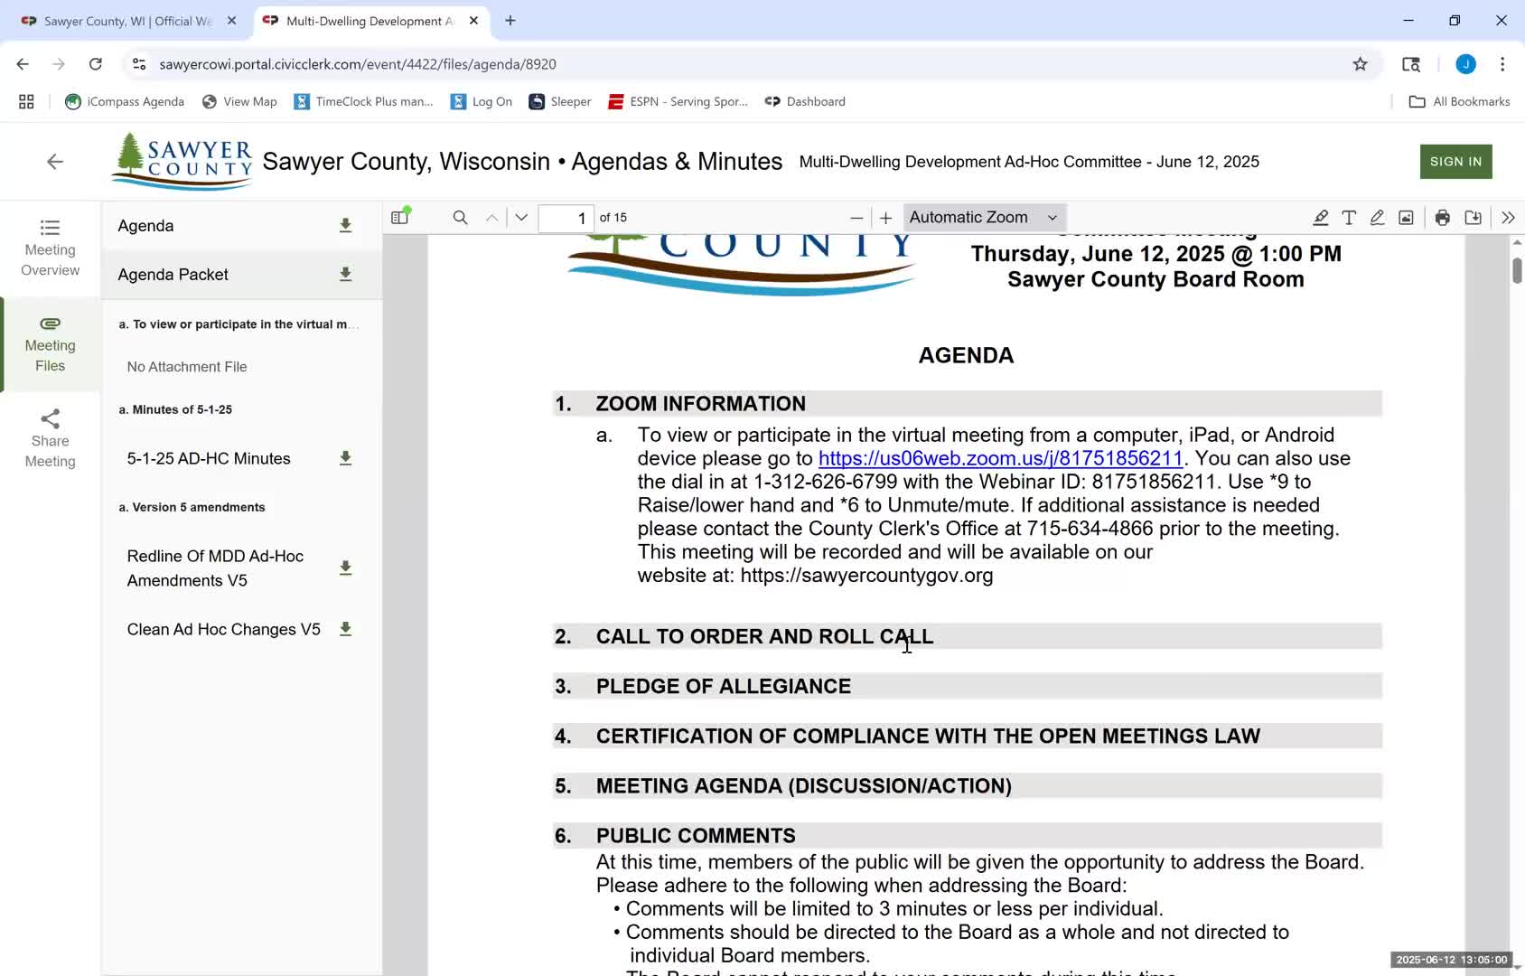Switch to Sawyer County WI browser tab
The height and width of the screenshot is (976, 1525).
click(126, 21)
